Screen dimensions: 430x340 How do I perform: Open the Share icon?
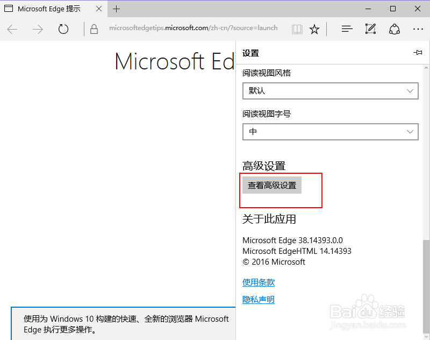click(x=395, y=29)
